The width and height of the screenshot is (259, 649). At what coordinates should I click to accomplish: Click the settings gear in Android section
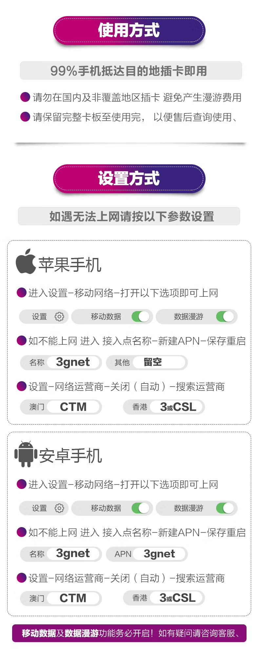[x=59, y=508]
